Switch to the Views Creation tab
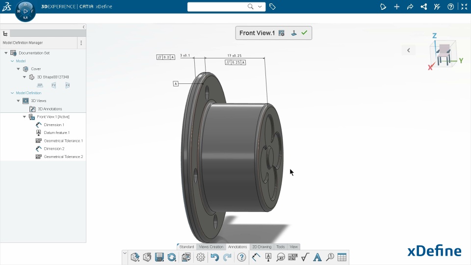Image resolution: width=471 pixels, height=265 pixels. [211, 247]
